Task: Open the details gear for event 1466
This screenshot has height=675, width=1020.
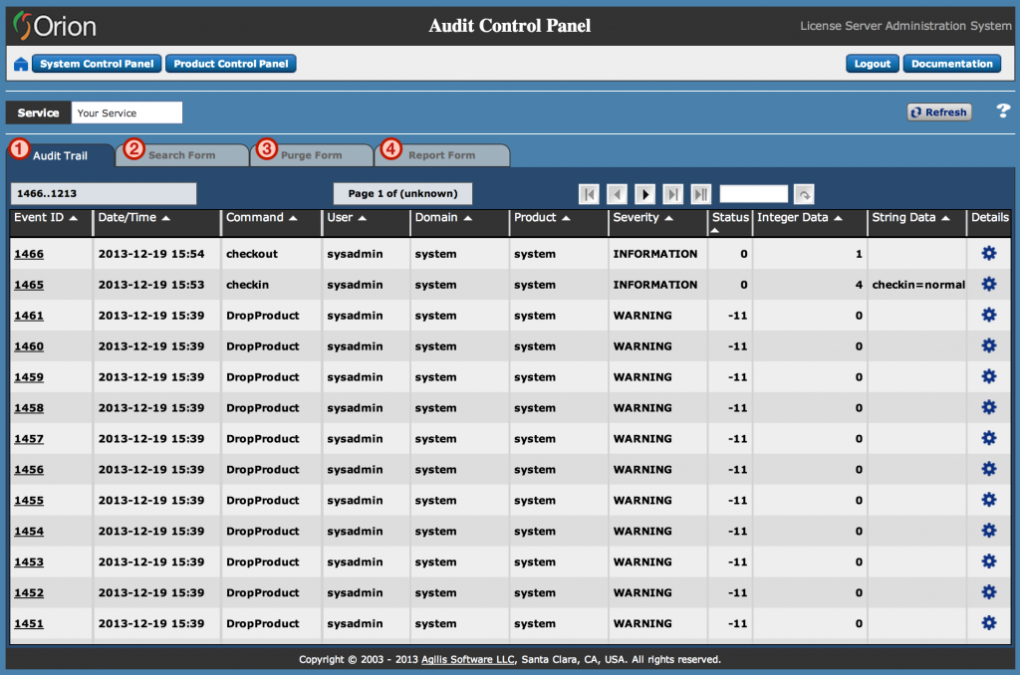Action: tap(987, 253)
